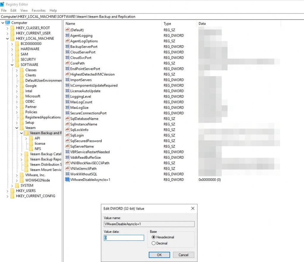The width and height of the screenshot is (304, 262).
Task: Select the Decimal base radio button
Action: pyautogui.click(x=153, y=243)
